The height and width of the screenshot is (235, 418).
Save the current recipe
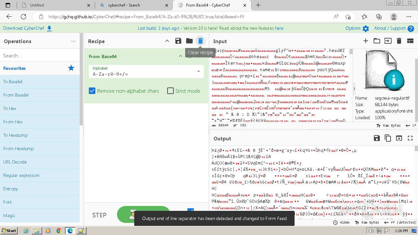178,41
